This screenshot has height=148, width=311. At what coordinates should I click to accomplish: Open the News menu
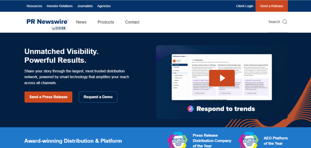81,22
